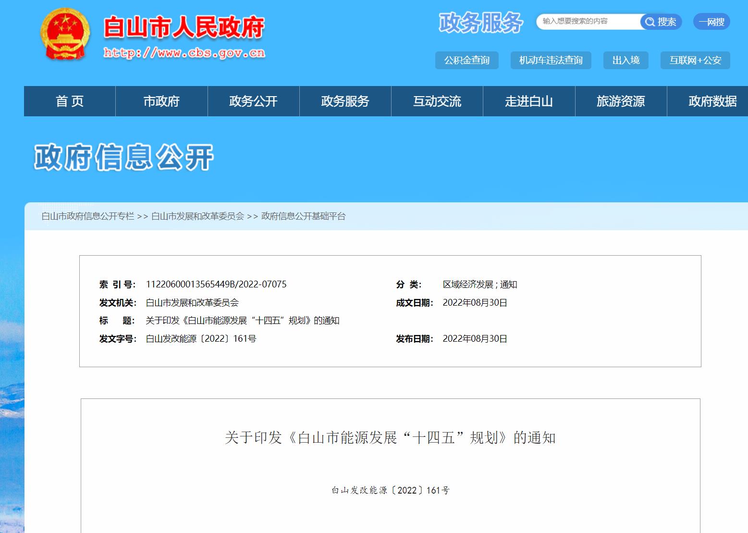Viewport: 748px width, 533px height.
Task: Click the magnifier search button
Action: pos(661,22)
